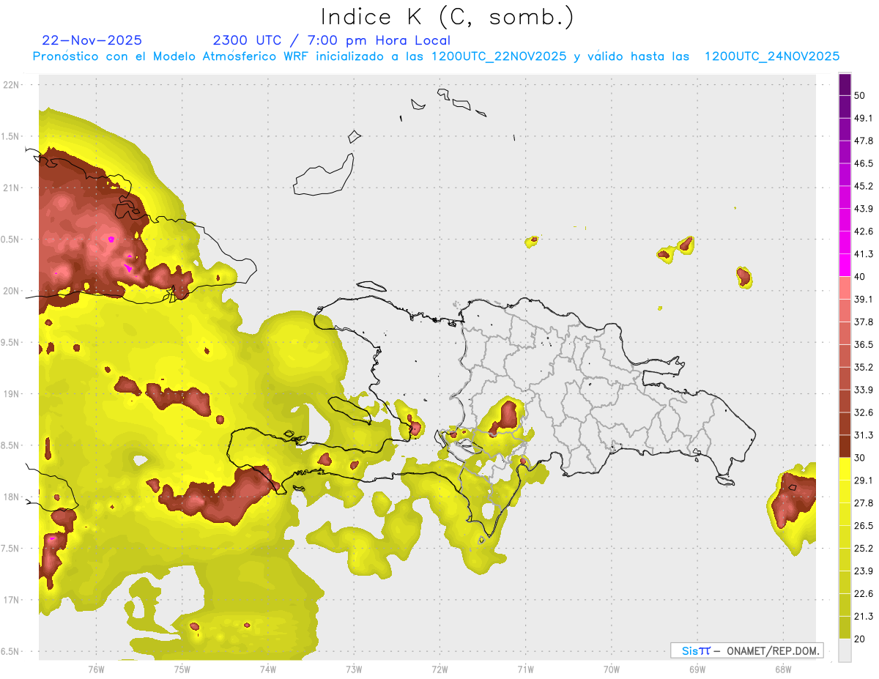879x679 pixels.
Task: Click the valid-until time "1200UTC_24NOV2025"
Action: [x=772, y=56]
